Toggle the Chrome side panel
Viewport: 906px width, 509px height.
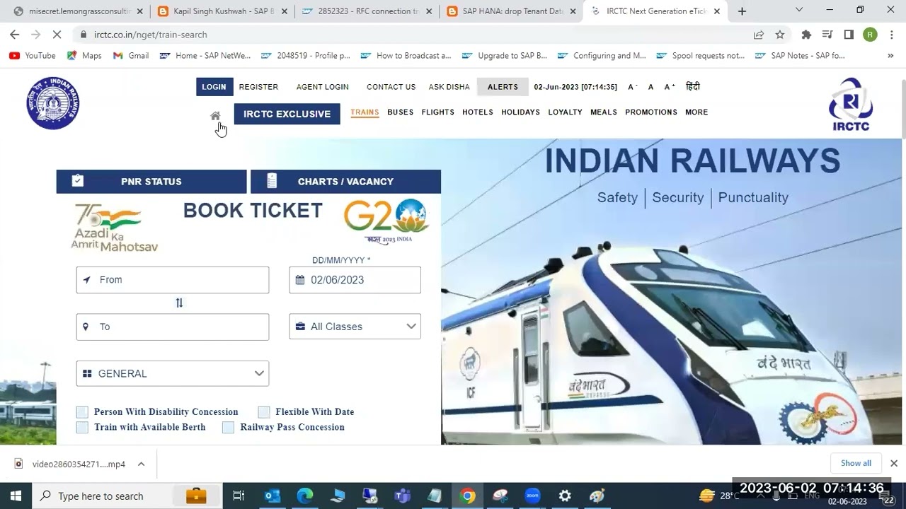[x=849, y=35]
